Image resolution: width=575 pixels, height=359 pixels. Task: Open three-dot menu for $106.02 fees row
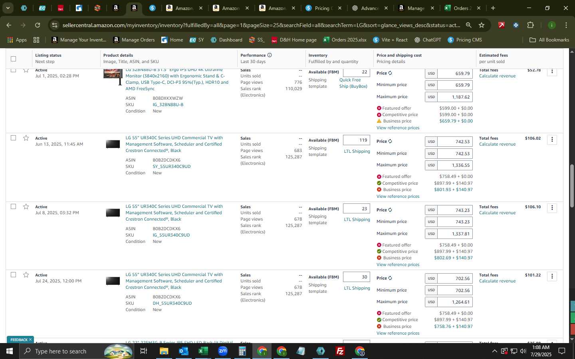coord(552,140)
